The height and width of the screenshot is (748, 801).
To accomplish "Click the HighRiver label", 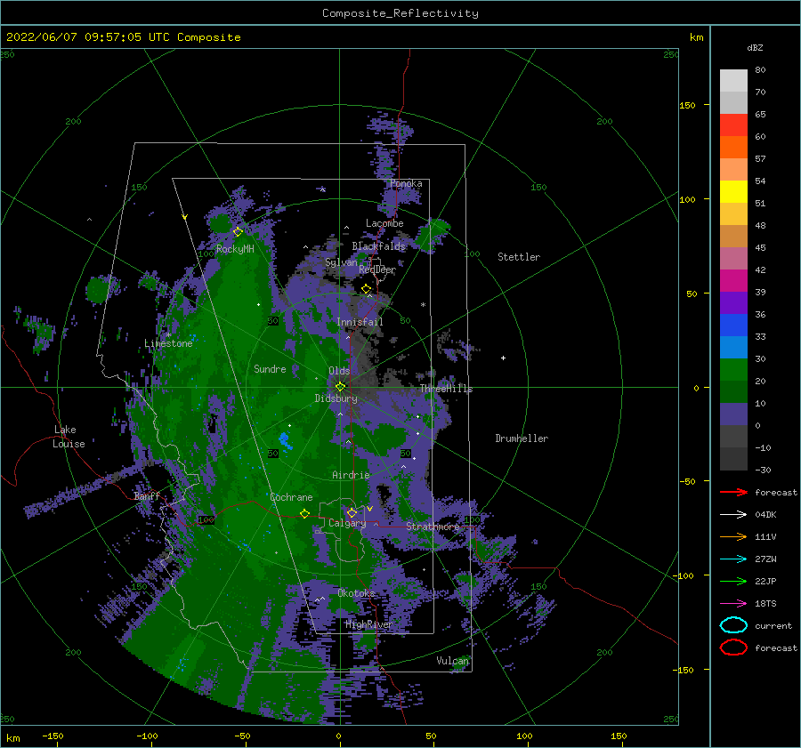I will point(368,624).
